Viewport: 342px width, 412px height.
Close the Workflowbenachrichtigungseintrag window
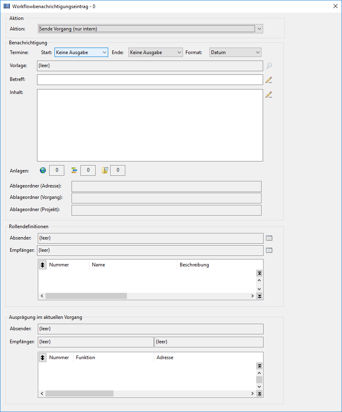click(335, 6)
